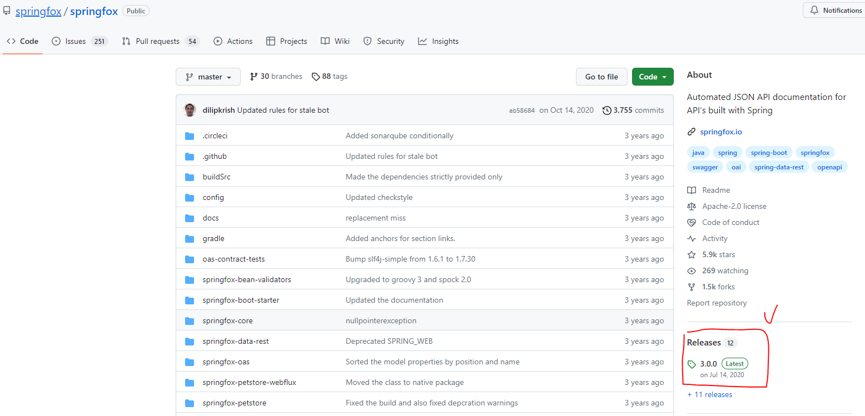Click the Activity pulse icon
865x416 pixels.
[x=692, y=239]
